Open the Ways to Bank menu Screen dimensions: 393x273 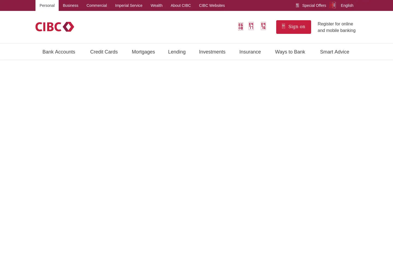click(290, 52)
